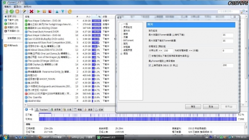Click the upload limit field showing 200
249x140 pixels.
click(228, 65)
